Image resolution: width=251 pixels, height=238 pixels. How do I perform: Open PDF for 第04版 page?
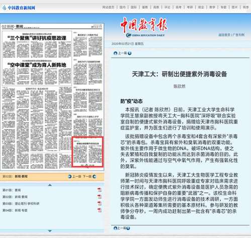pyautogui.click(x=100, y=210)
